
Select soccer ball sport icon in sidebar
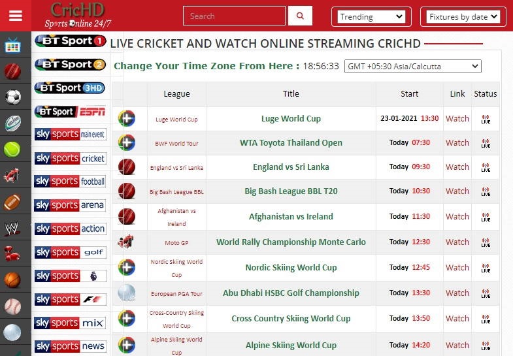click(x=13, y=97)
